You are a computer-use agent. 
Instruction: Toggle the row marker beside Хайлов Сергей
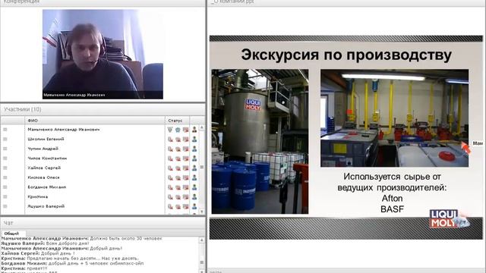pos(5,168)
